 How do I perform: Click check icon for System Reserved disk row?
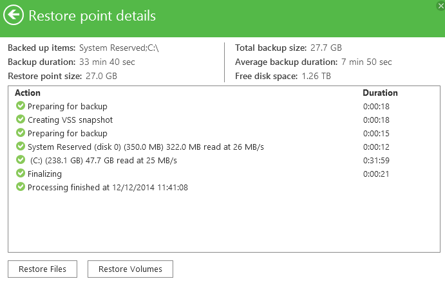pos(21,146)
